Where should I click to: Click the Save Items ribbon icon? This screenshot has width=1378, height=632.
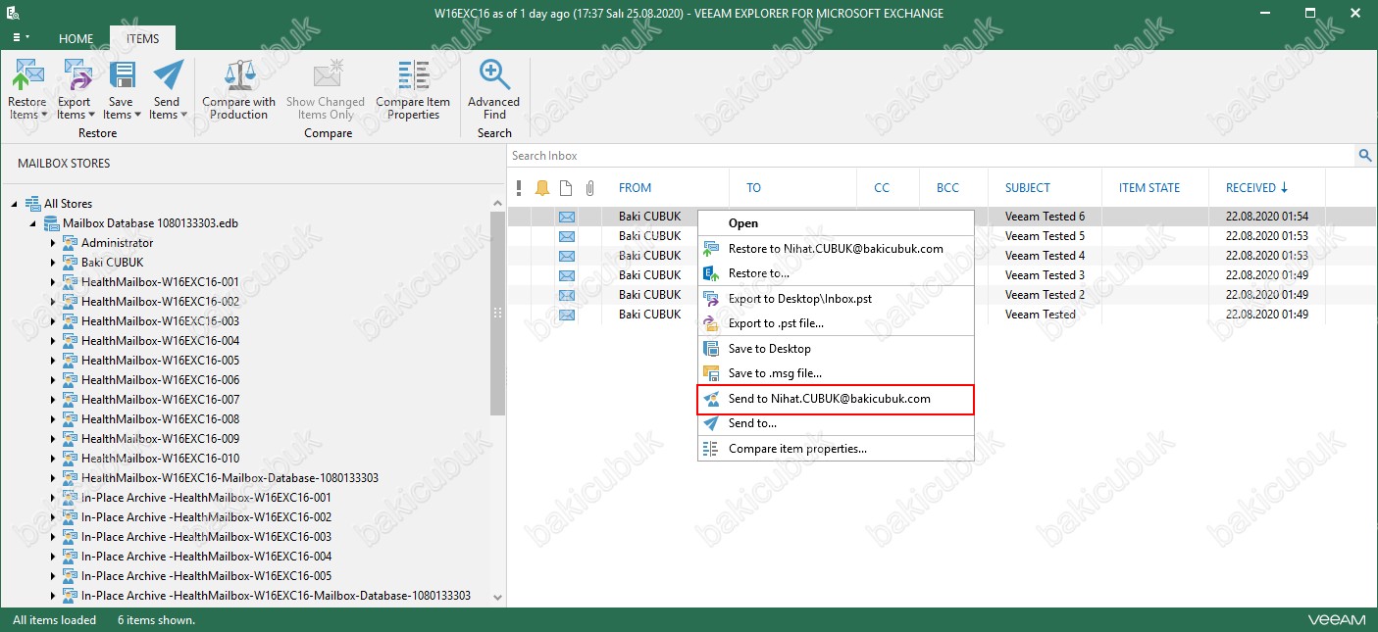coord(121,74)
